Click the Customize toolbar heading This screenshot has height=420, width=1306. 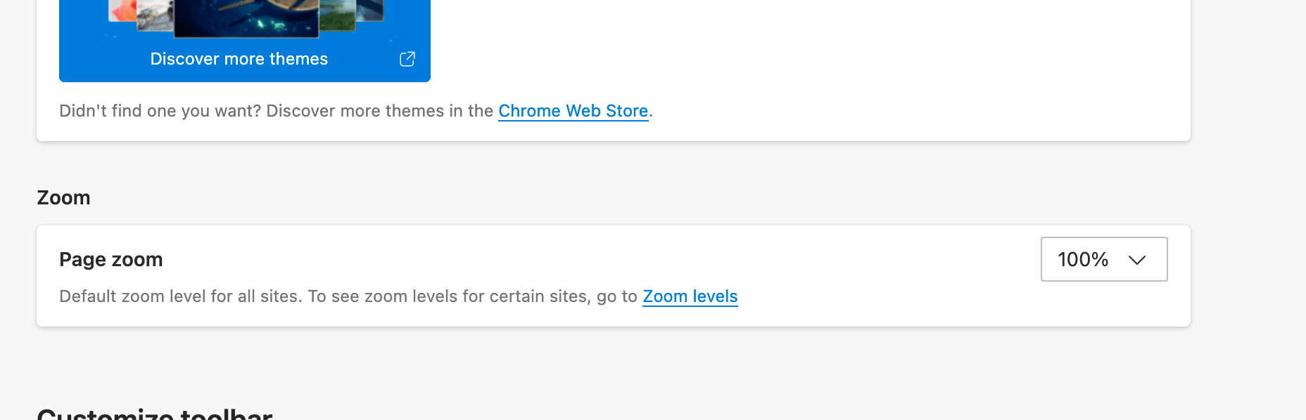[155, 413]
